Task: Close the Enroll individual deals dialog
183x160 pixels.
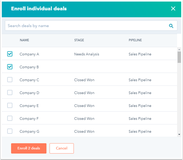Action: pos(173,8)
